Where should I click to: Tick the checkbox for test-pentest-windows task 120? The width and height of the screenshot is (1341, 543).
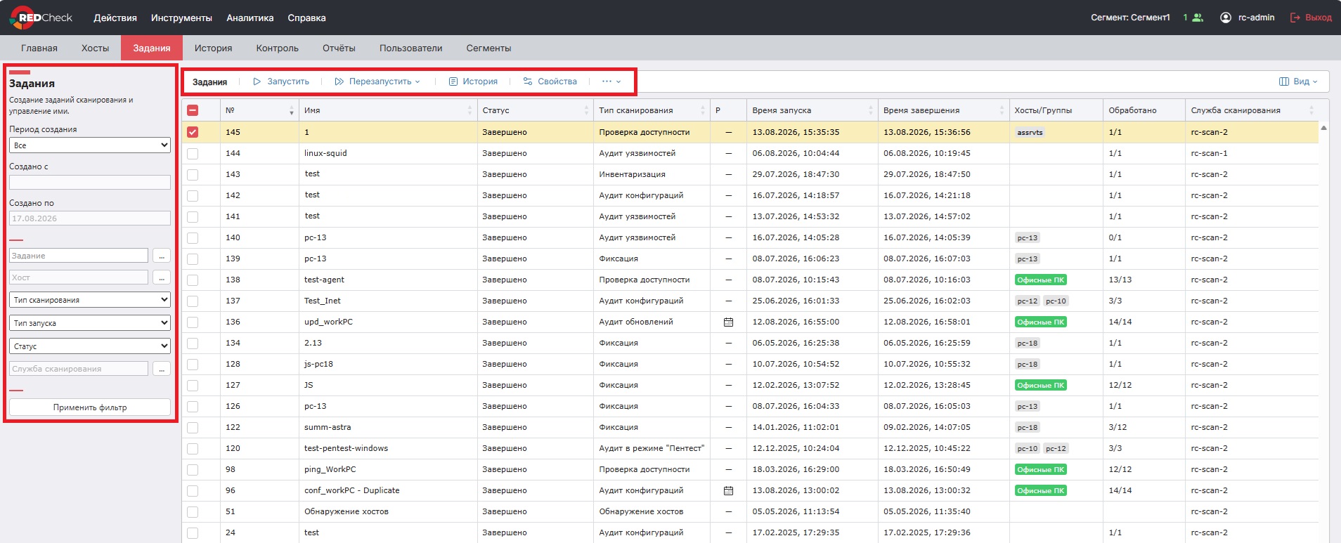coord(193,448)
